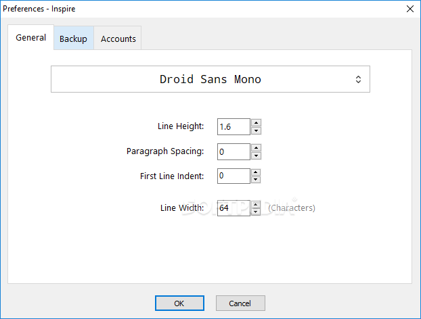Viewport: 421px width, 319px height.
Task: Click the Line Height label
Action: coord(181,126)
